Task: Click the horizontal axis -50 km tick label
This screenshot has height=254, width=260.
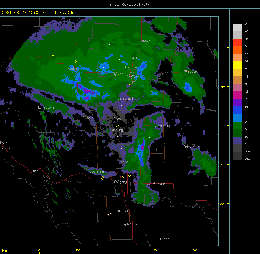Action: (x=77, y=250)
